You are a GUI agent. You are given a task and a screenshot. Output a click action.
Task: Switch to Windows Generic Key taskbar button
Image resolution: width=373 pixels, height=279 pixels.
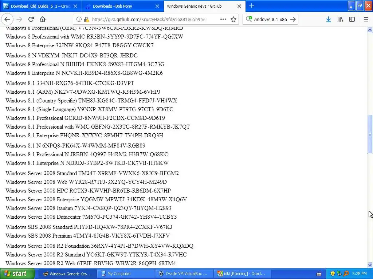(x=67, y=274)
